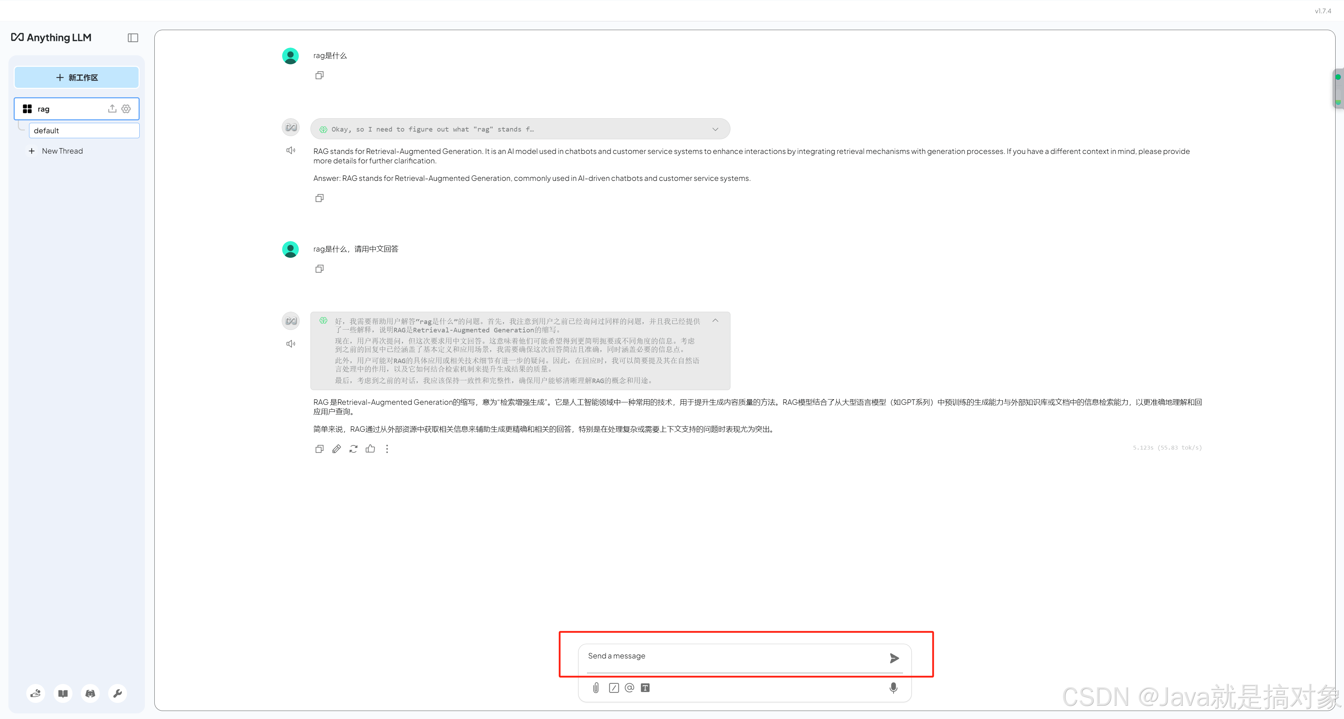Collapse the Chinese reasoning thought block
The height and width of the screenshot is (719, 1344).
715,320
